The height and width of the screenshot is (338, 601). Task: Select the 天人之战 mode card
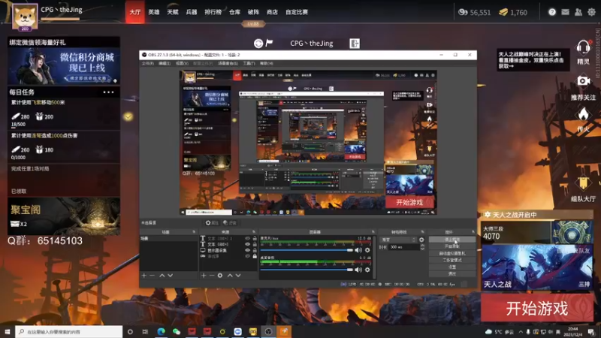[536, 267]
